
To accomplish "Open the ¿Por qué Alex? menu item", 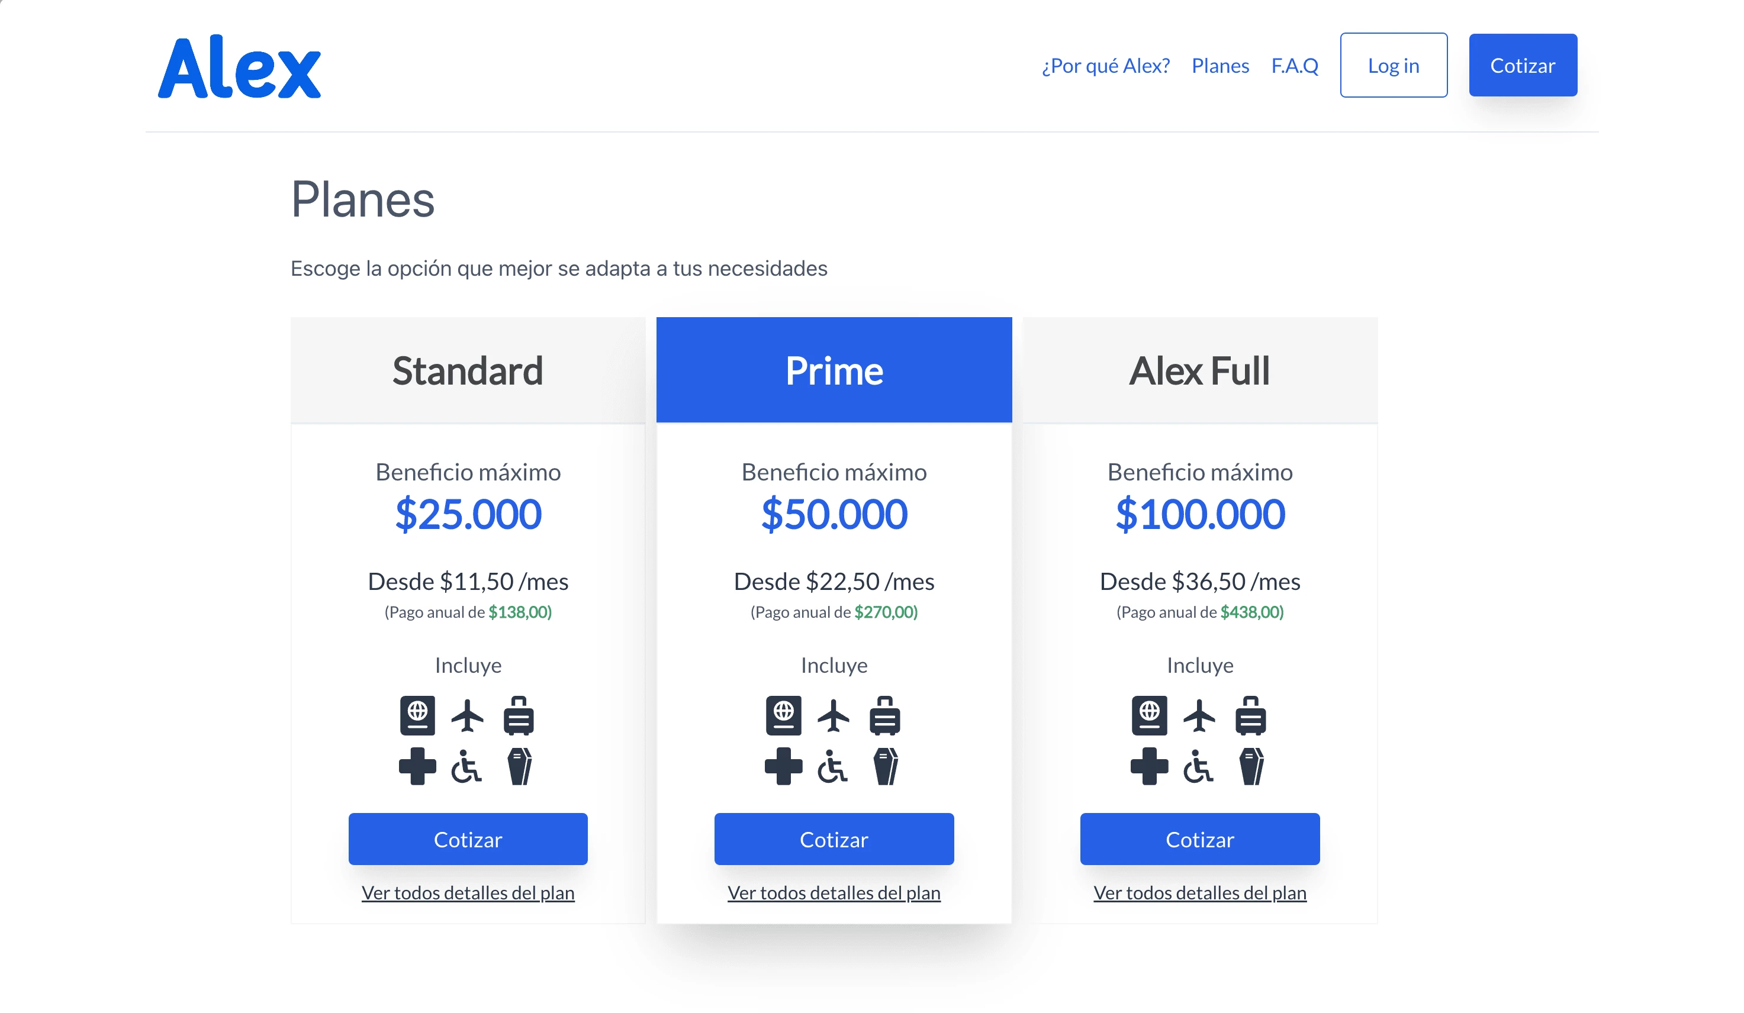I will pos(1105,66).
